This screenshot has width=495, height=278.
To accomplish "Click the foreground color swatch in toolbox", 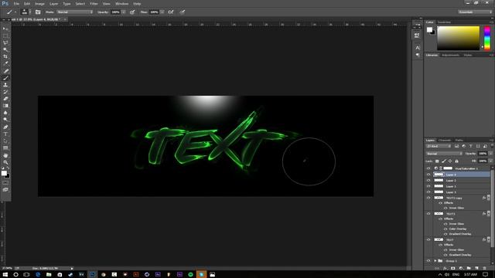I will point(4,173).
